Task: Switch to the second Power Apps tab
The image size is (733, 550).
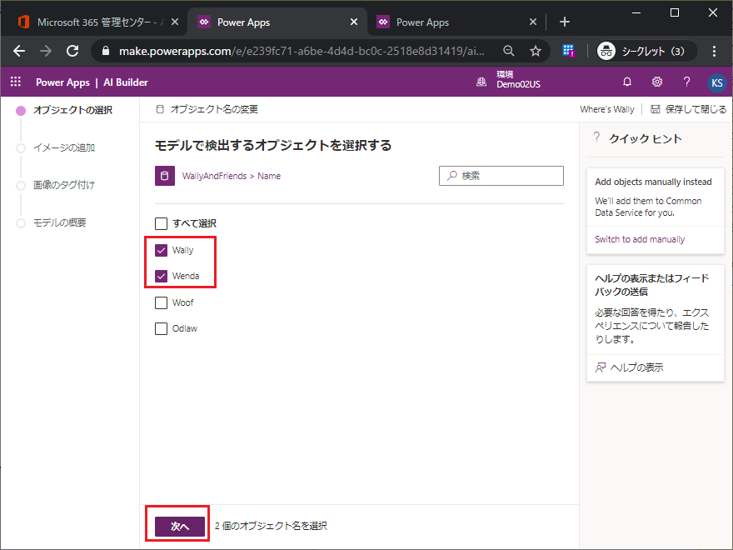Action: pos(456,22)
